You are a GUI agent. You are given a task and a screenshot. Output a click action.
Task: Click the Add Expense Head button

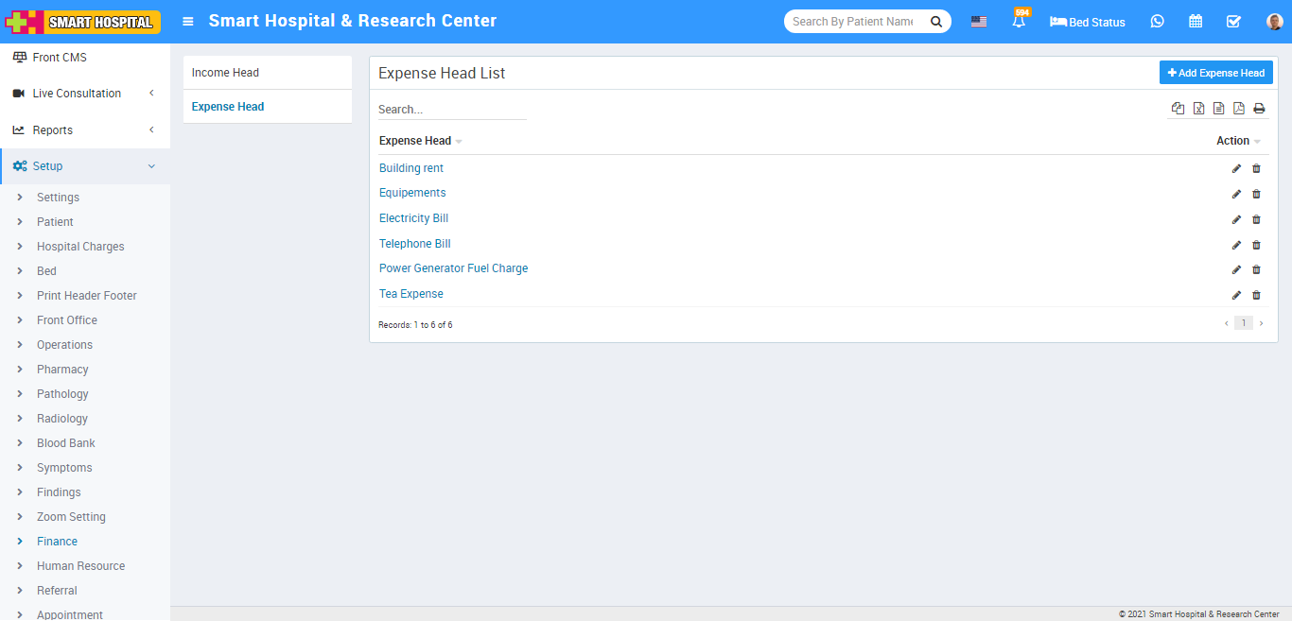[x=1215, y=73]
